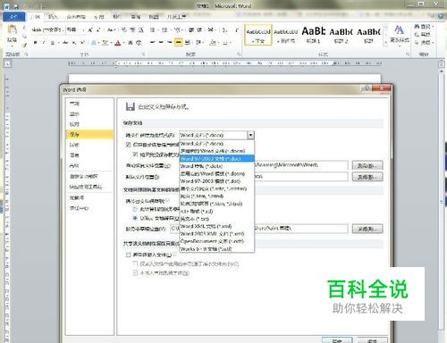Open the Change Case Aa dropdown
Image resolution: width=447 pixels, height=343 pixels.
111,29
